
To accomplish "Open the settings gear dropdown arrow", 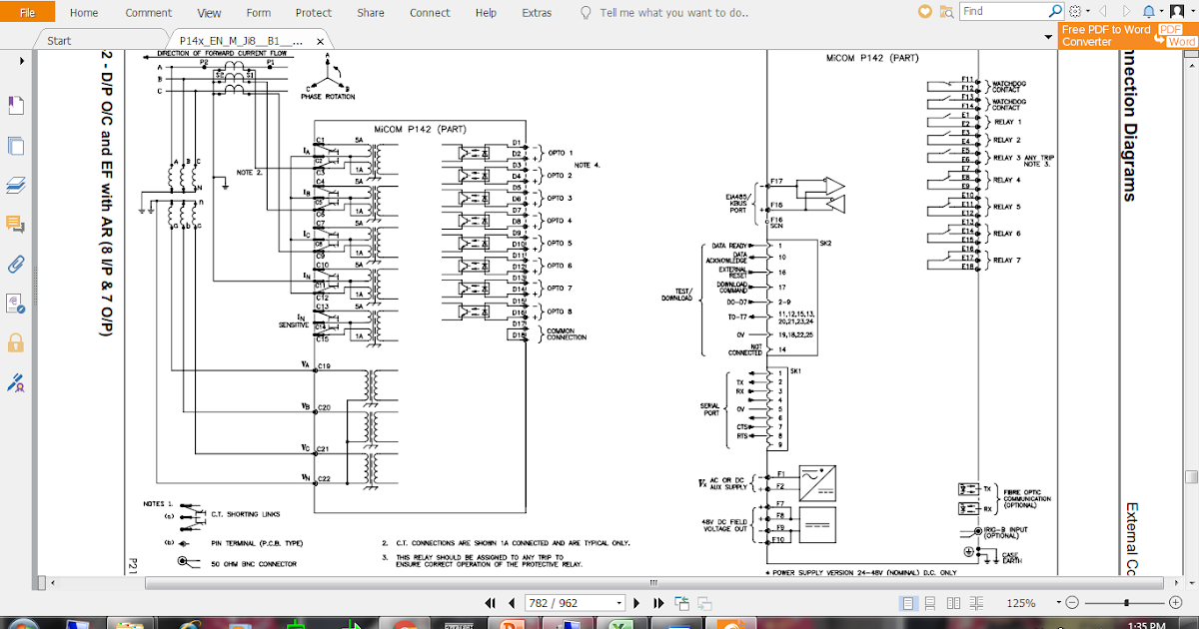I will tap(1088, 11).
